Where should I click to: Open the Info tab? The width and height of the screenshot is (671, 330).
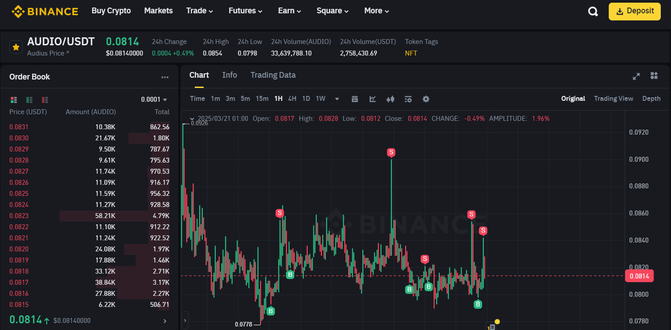click(x=229, y=75)
